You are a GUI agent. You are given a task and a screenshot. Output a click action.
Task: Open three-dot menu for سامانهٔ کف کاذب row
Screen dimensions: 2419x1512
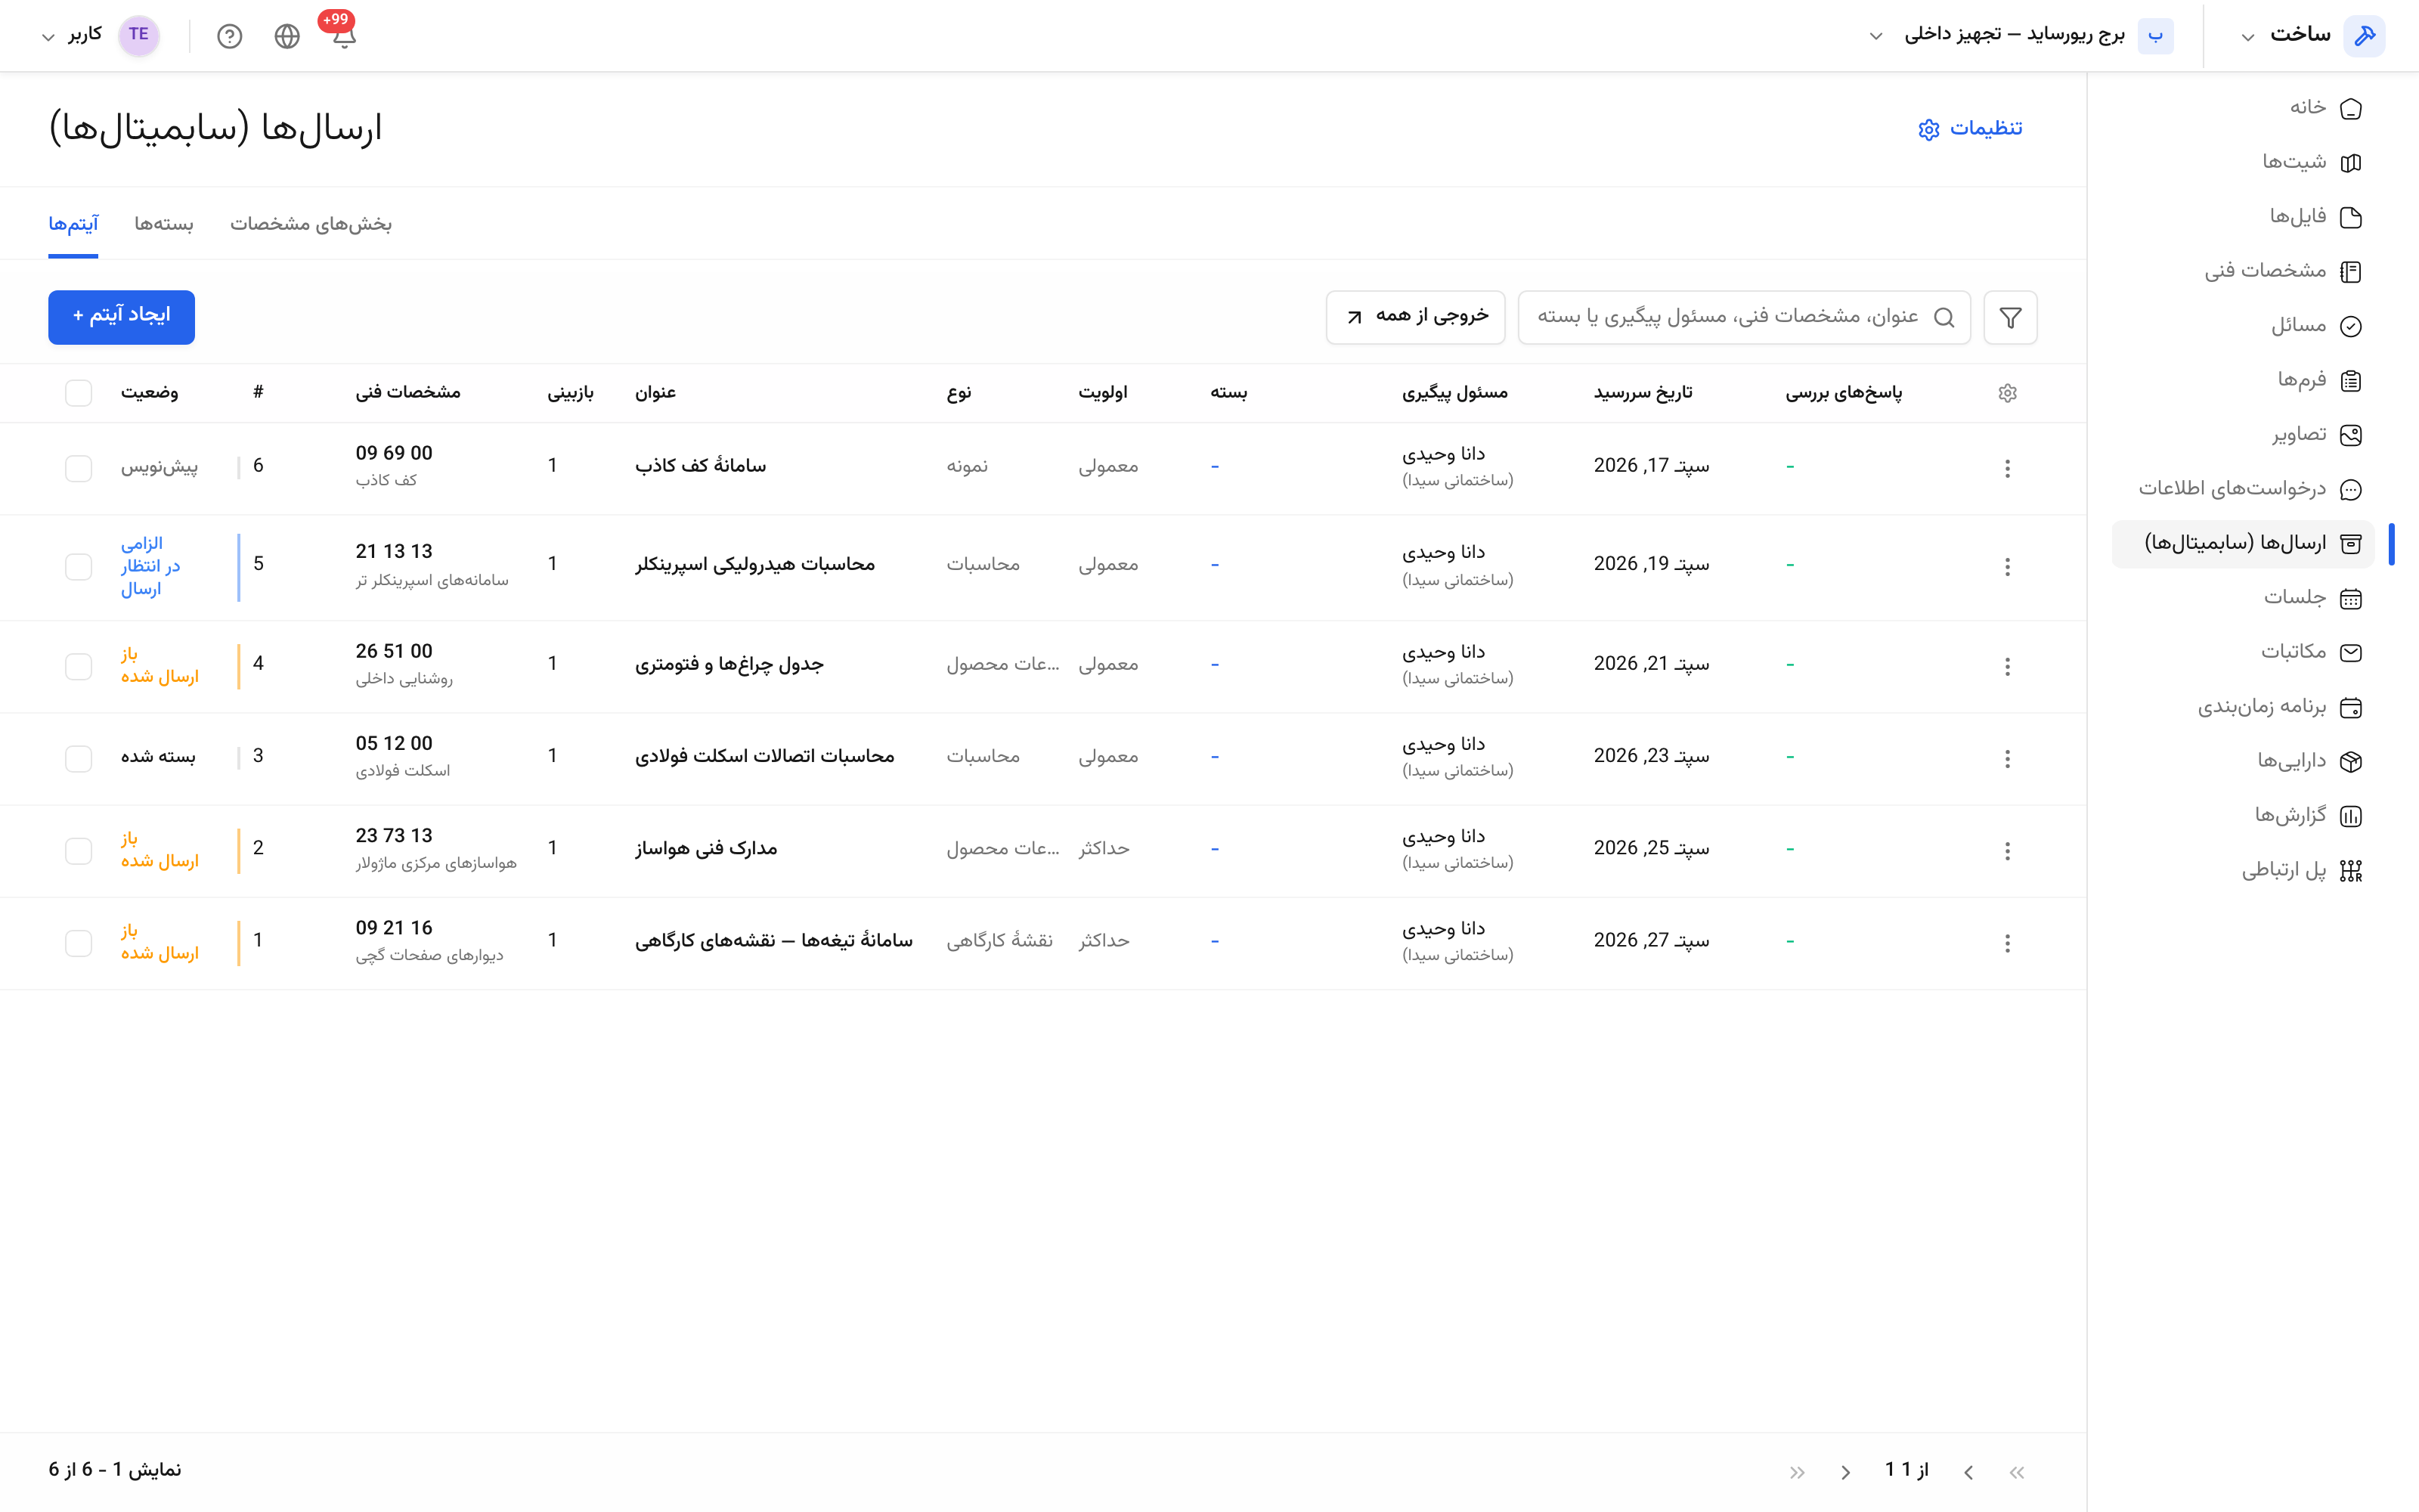2007,468
